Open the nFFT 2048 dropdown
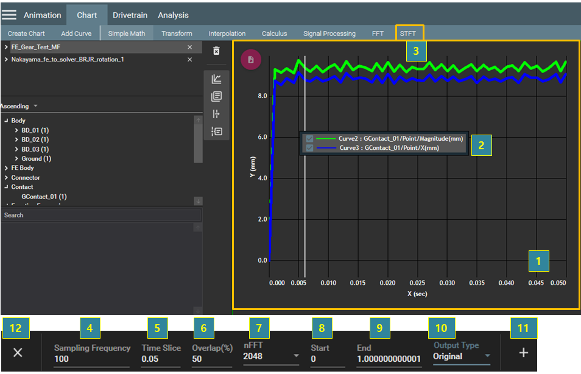Screen dimensions: 581x374 [x=271, y=356]
